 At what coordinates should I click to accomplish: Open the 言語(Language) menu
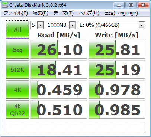coord(121,13)
